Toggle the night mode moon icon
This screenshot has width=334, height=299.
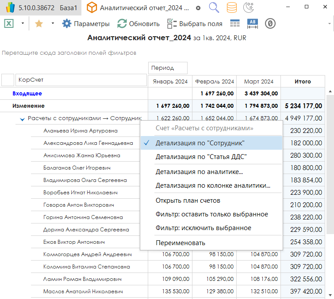[249, 8]
